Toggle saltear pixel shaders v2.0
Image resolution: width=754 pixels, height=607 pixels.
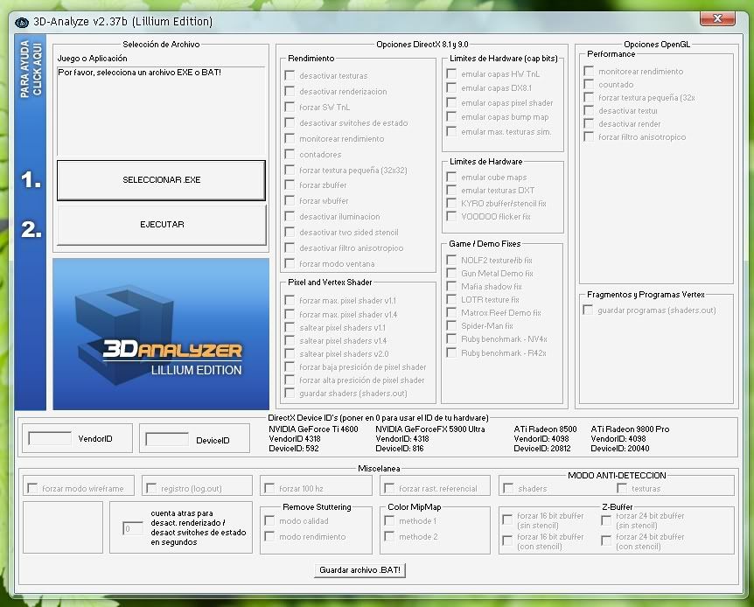[x=290, y=353]
